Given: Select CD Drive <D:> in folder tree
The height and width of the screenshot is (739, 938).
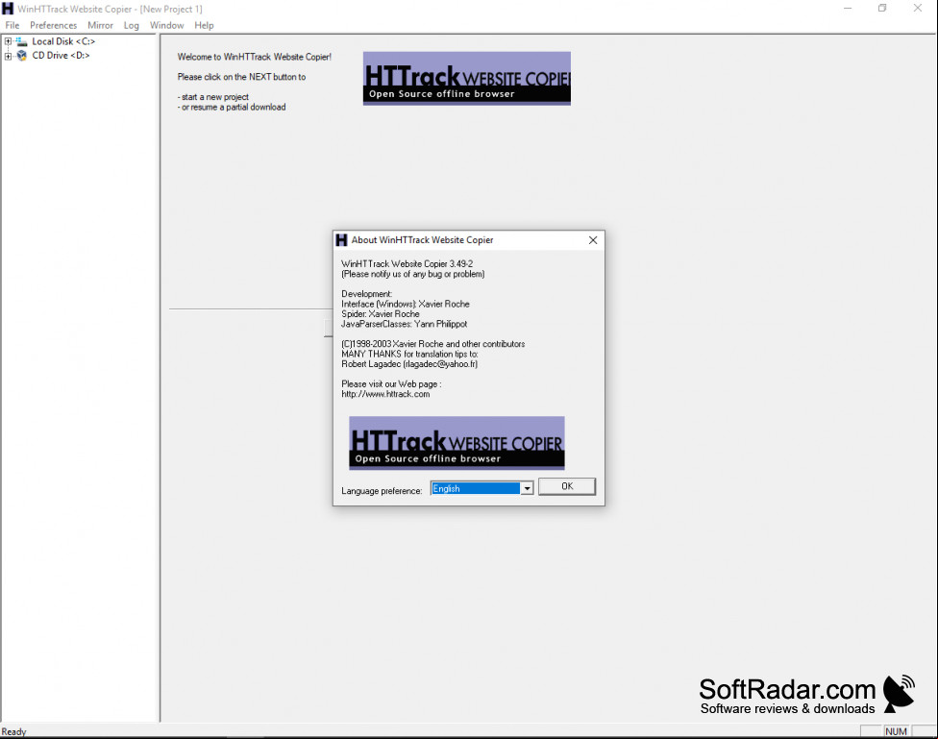Looking at the screenshot, I should coord(61,56).
